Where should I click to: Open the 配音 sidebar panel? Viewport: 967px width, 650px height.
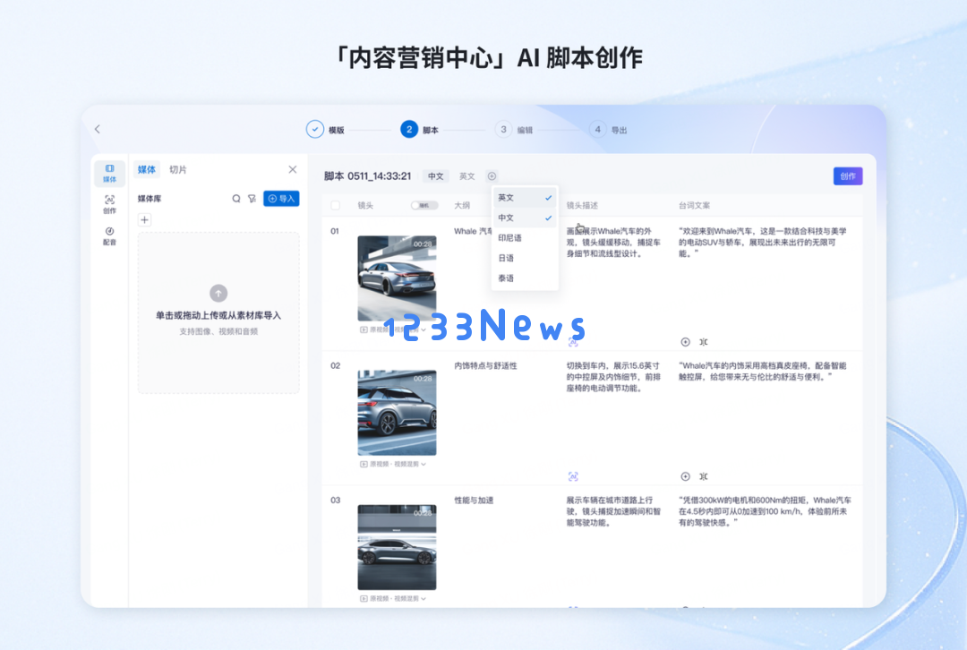[109, 235]
